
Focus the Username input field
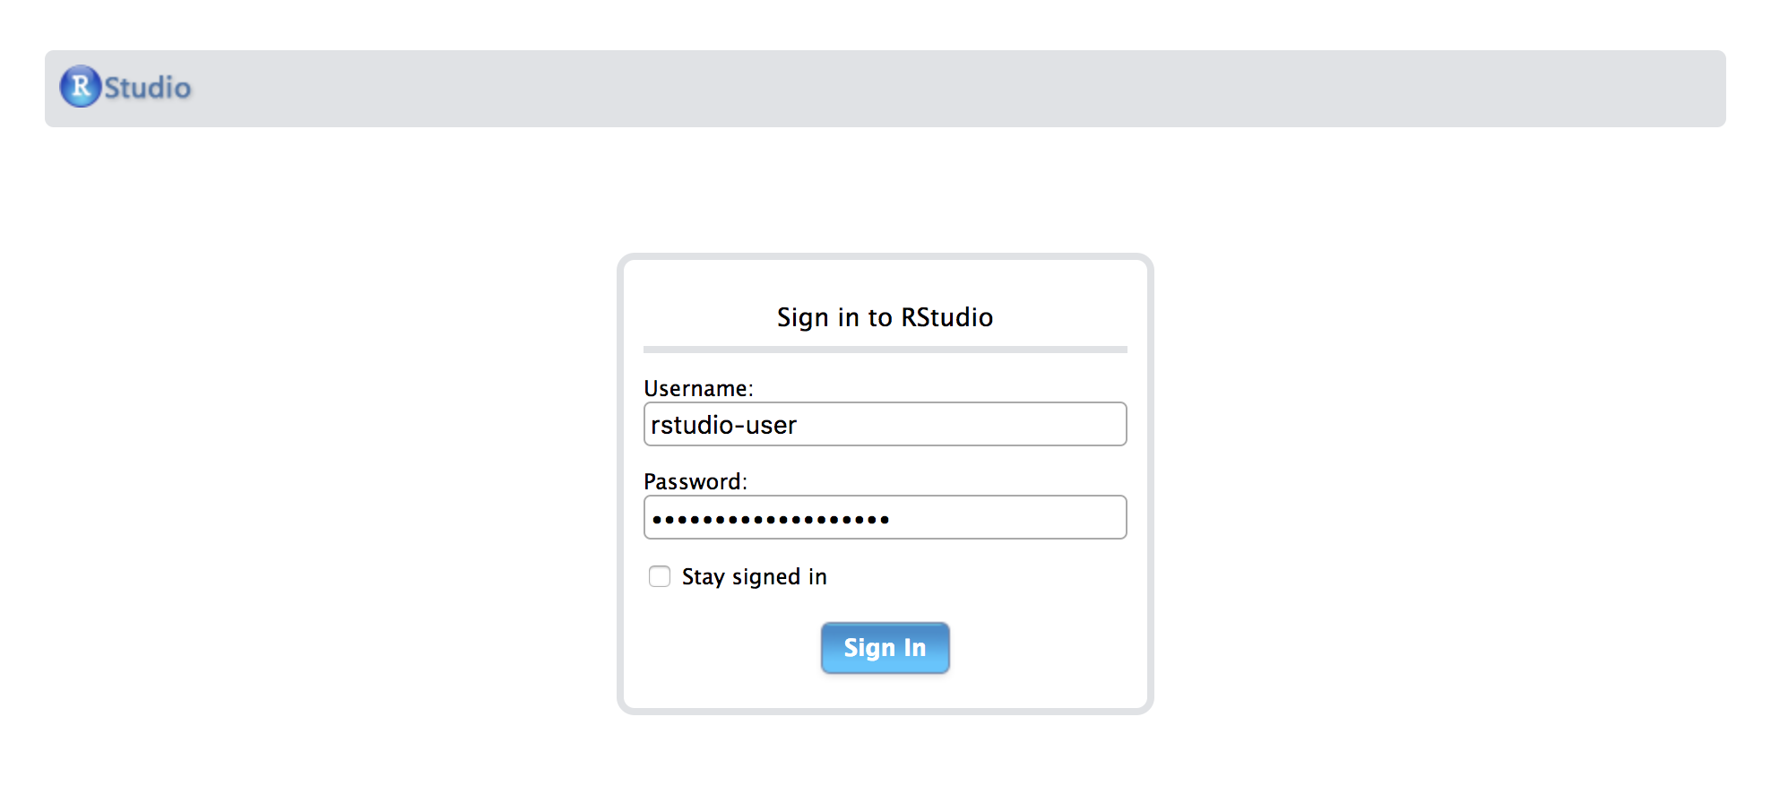[x=959, y=424]
